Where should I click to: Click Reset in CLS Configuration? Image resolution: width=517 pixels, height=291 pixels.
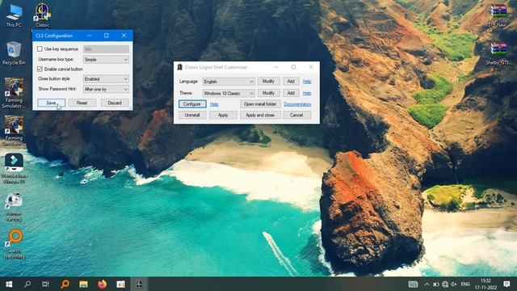click(x=82, y=103)
